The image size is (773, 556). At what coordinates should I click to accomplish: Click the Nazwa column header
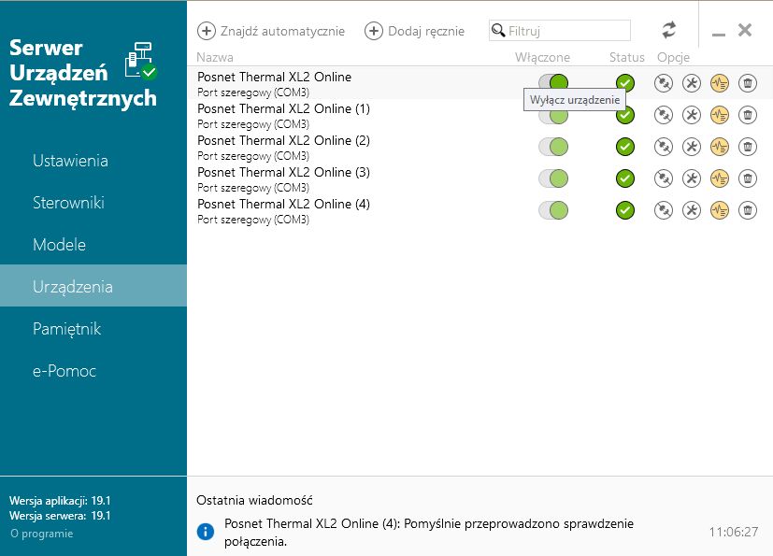coord(215,57)
